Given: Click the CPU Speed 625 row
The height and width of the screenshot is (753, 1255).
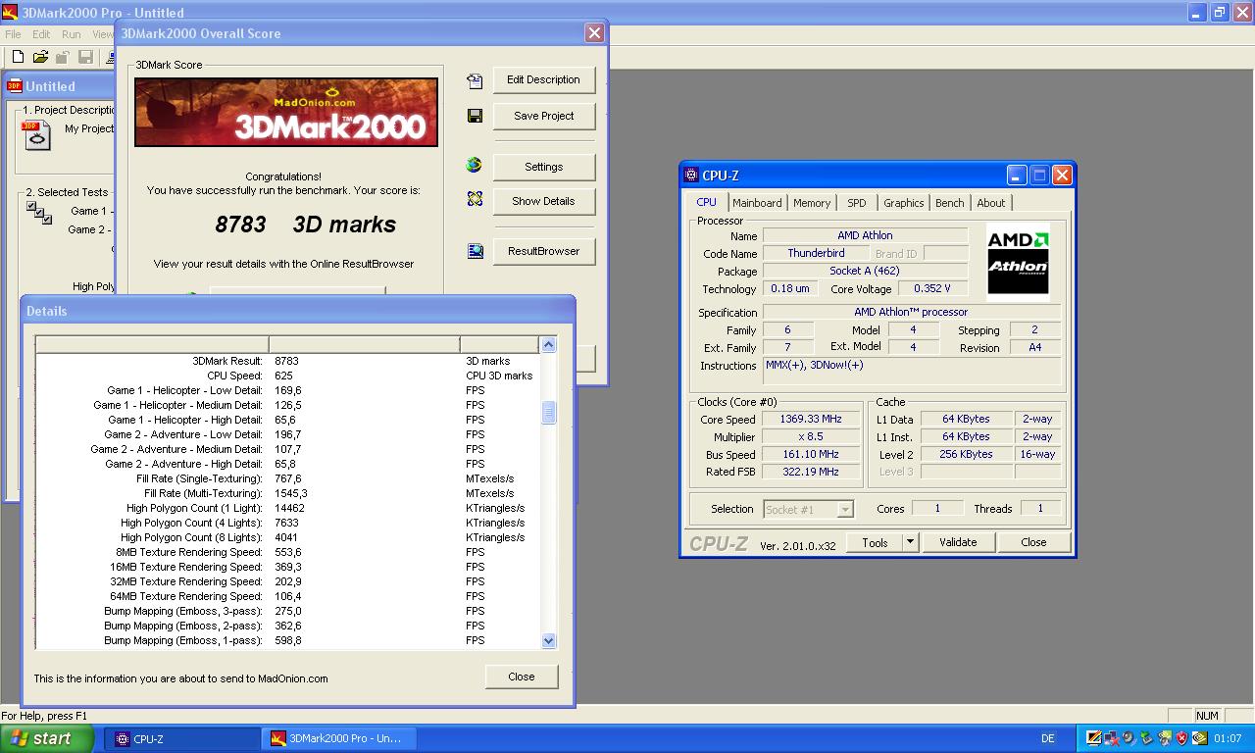Looking at the screenshot, I should click(x=287, y=376).
